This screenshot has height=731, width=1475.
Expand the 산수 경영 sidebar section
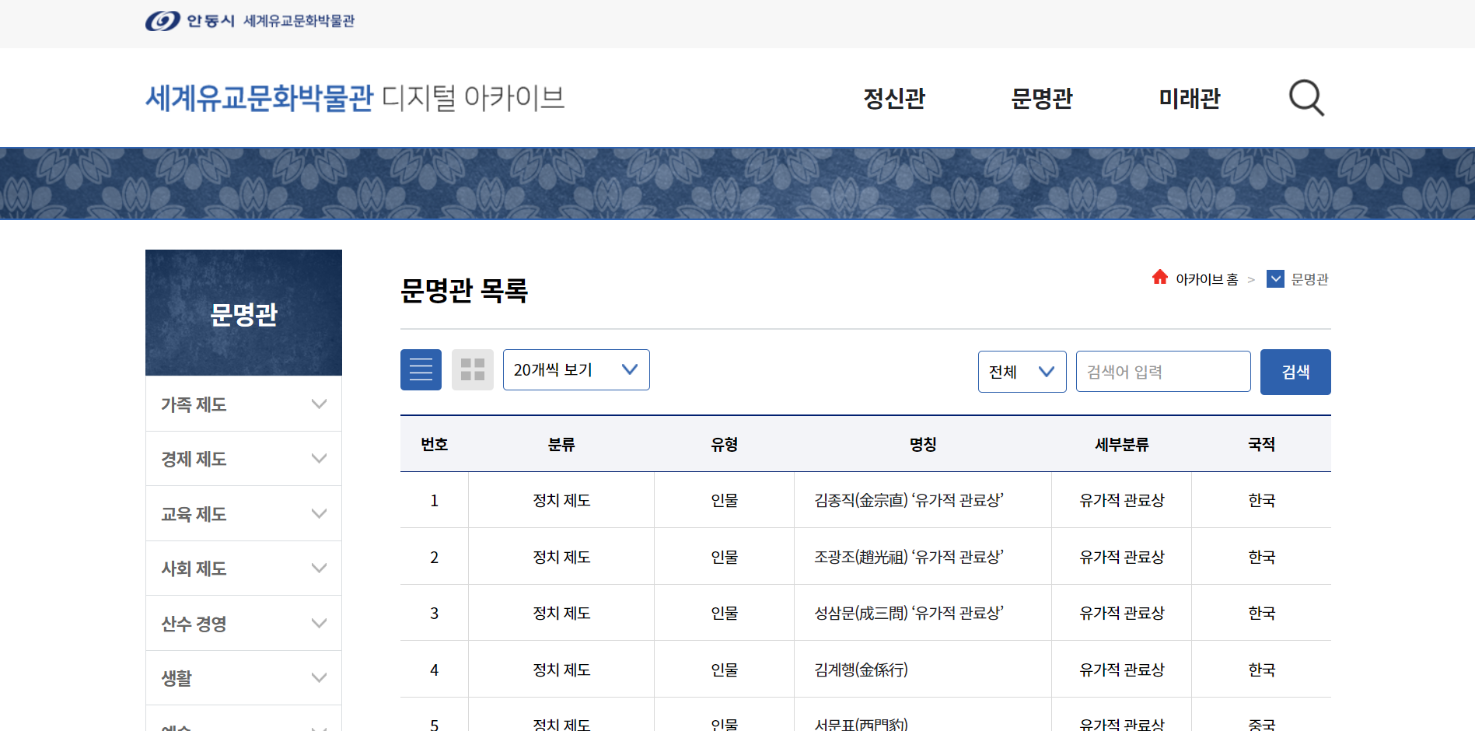coord(243,624)
